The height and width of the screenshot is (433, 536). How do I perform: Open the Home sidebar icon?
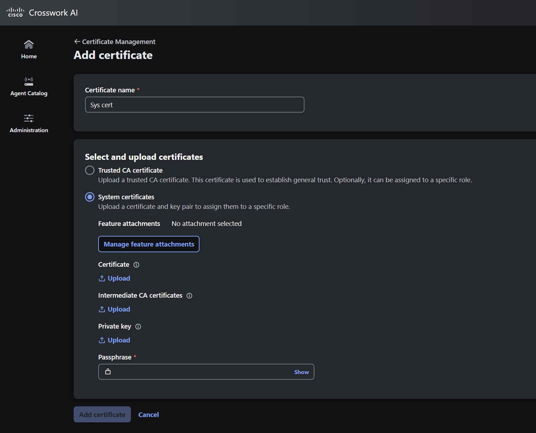pos(29,44)
